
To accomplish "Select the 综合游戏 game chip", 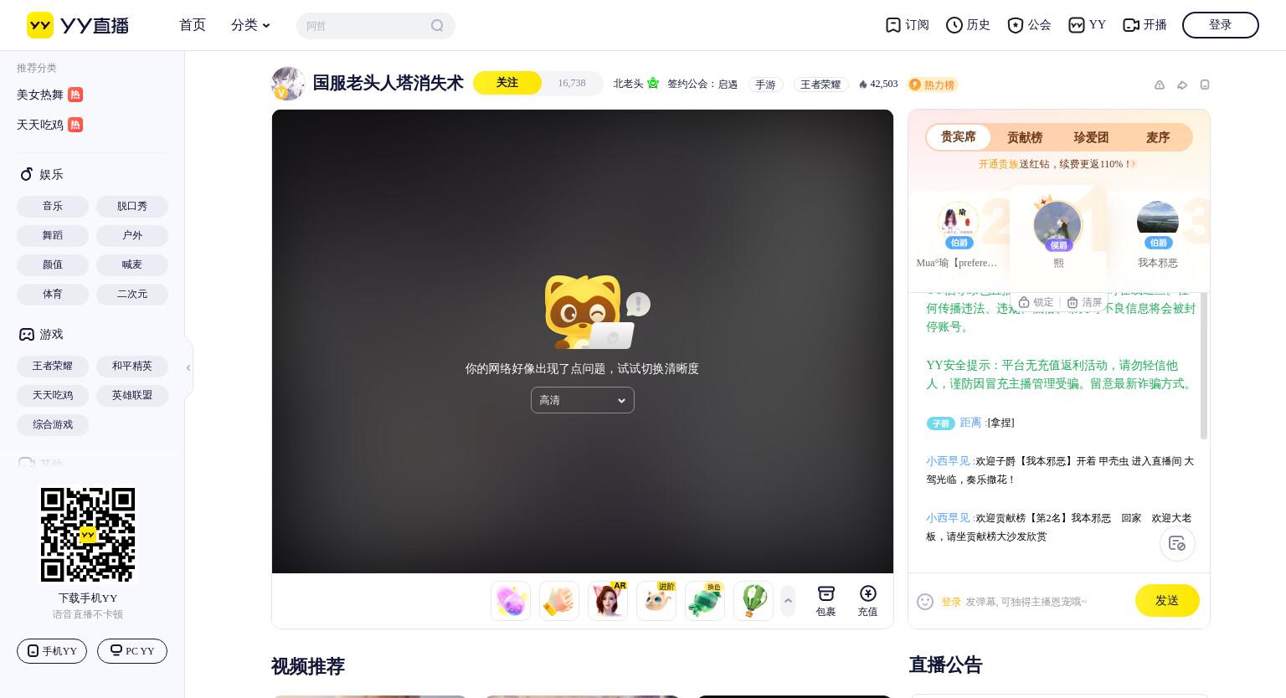I will pos(53,424).
